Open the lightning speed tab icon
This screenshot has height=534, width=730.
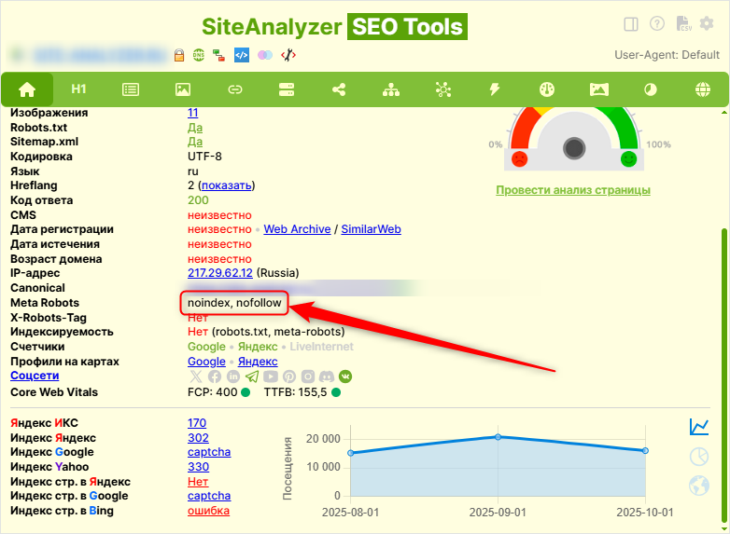click(x=495, y=89)
